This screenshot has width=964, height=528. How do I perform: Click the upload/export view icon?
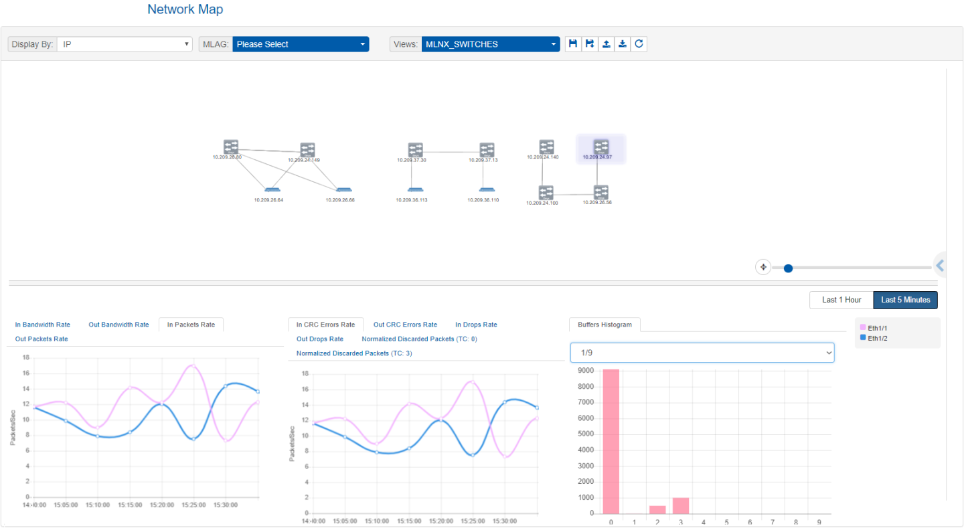(x=606, y=44)
